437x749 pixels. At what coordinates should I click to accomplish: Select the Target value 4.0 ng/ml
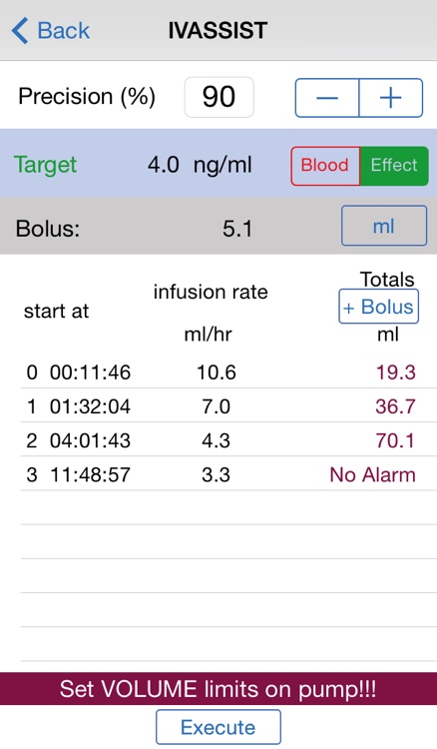pos(200,165)
